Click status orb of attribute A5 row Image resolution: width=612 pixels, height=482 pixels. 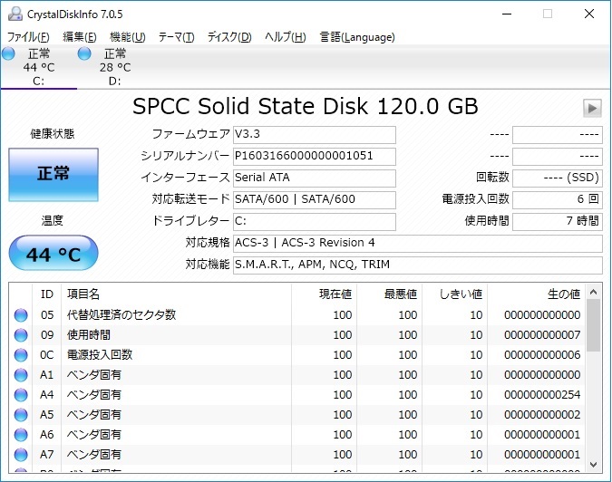coord(21,415)
